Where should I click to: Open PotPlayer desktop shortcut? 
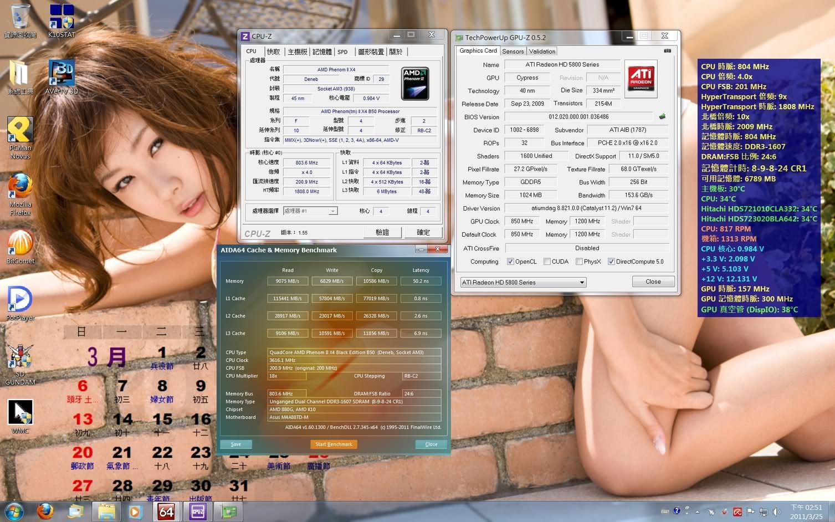point(21,302)
